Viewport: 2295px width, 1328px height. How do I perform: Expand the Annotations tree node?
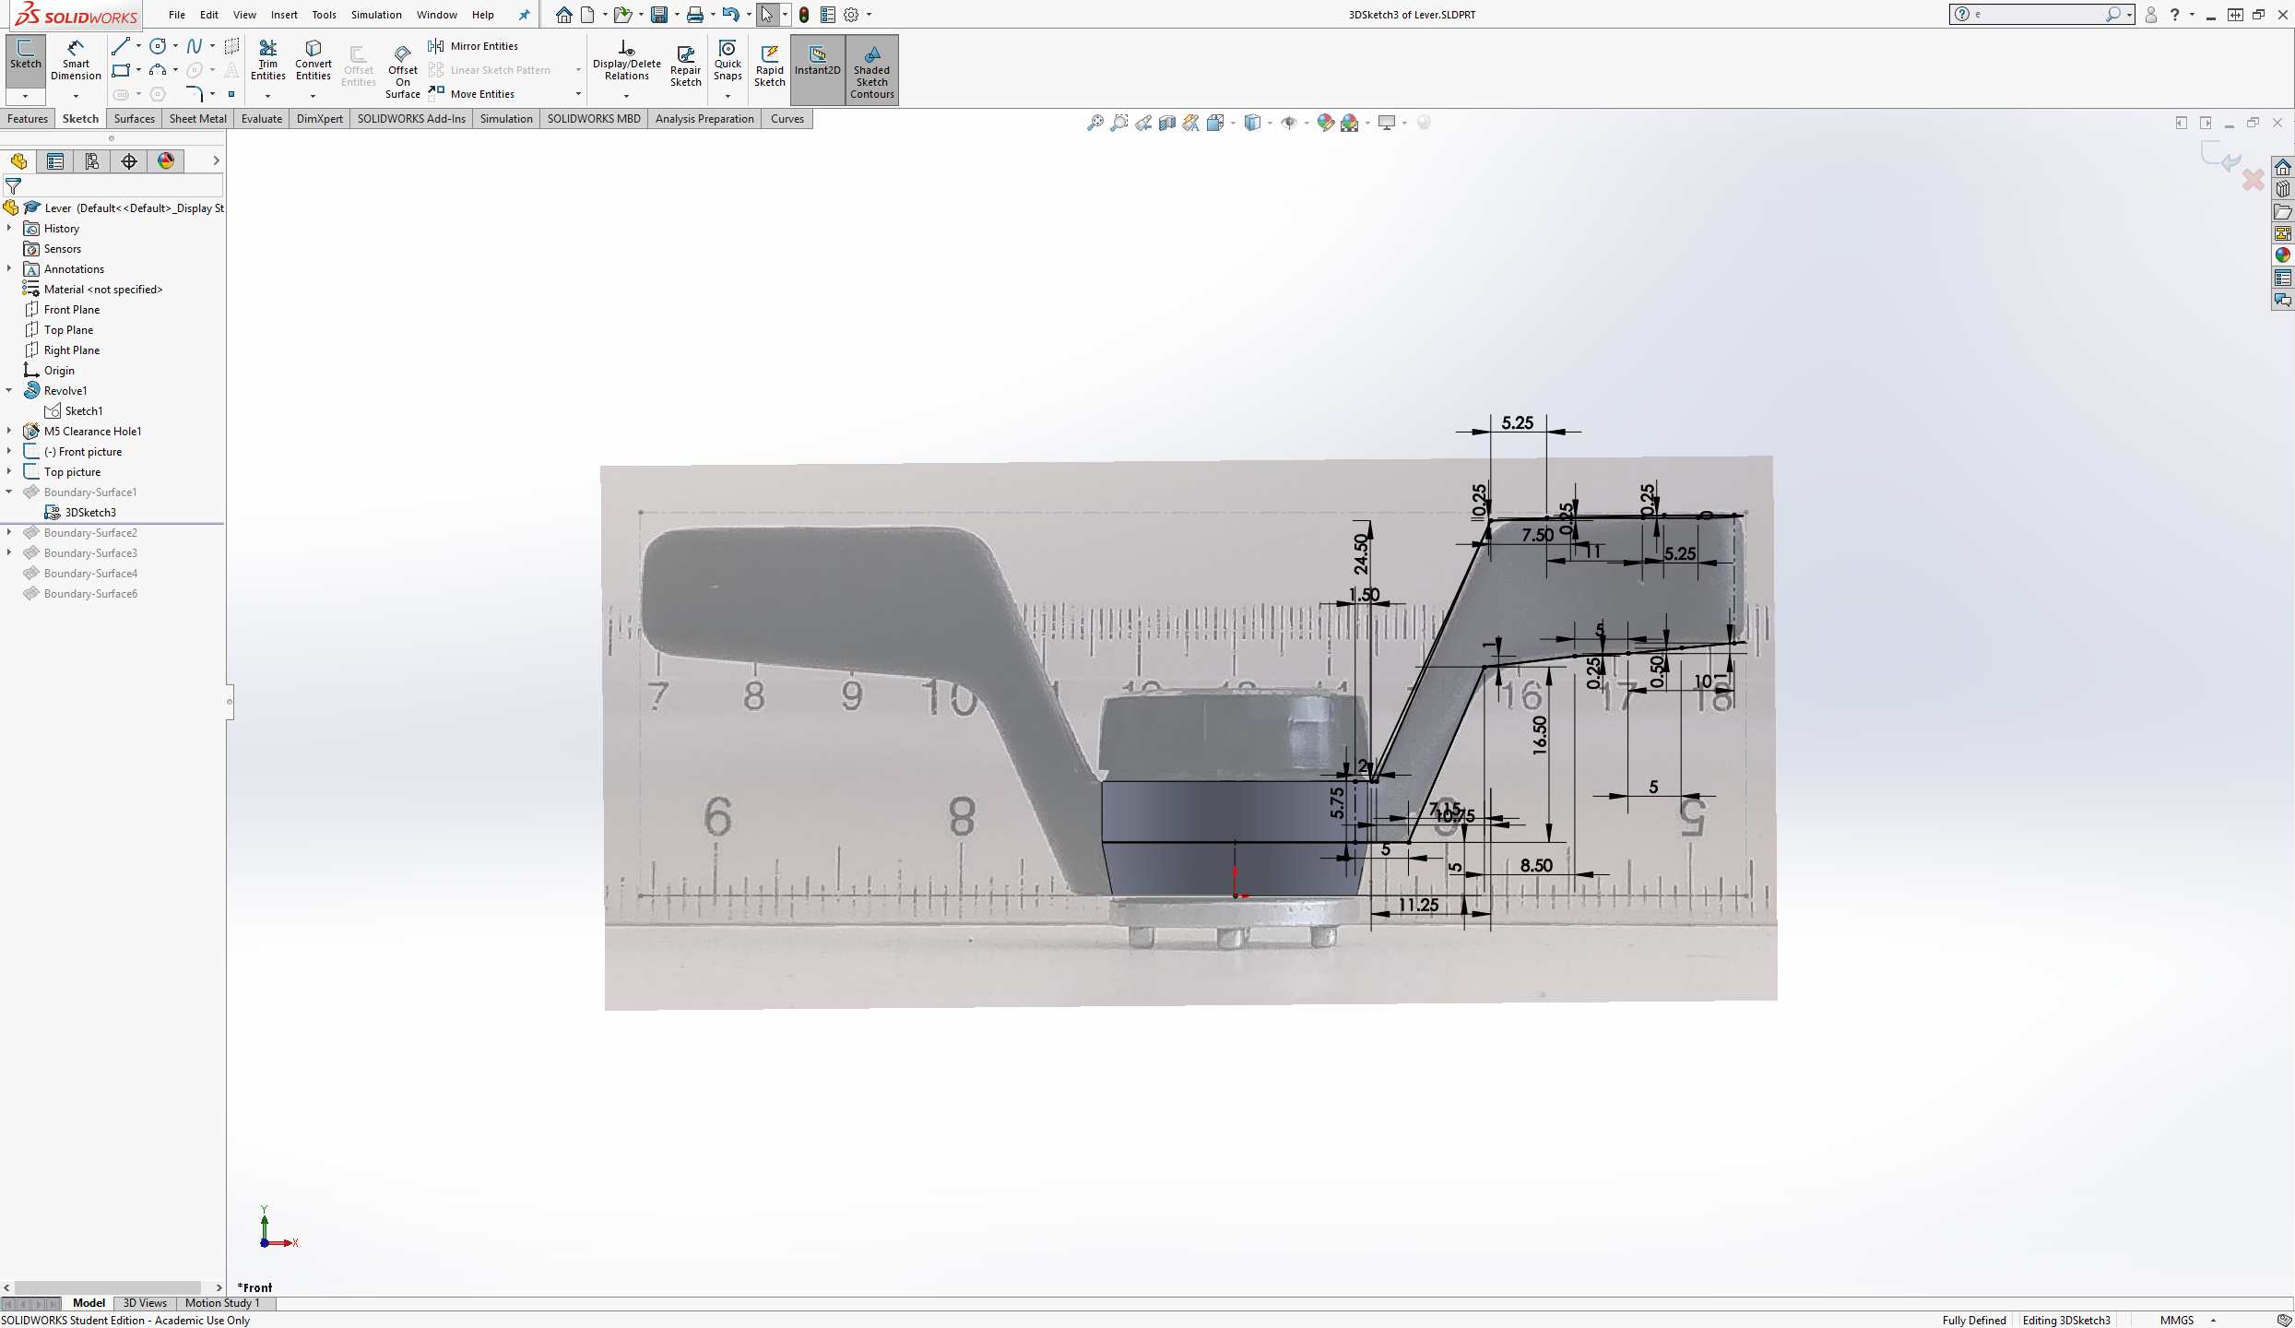9,268
